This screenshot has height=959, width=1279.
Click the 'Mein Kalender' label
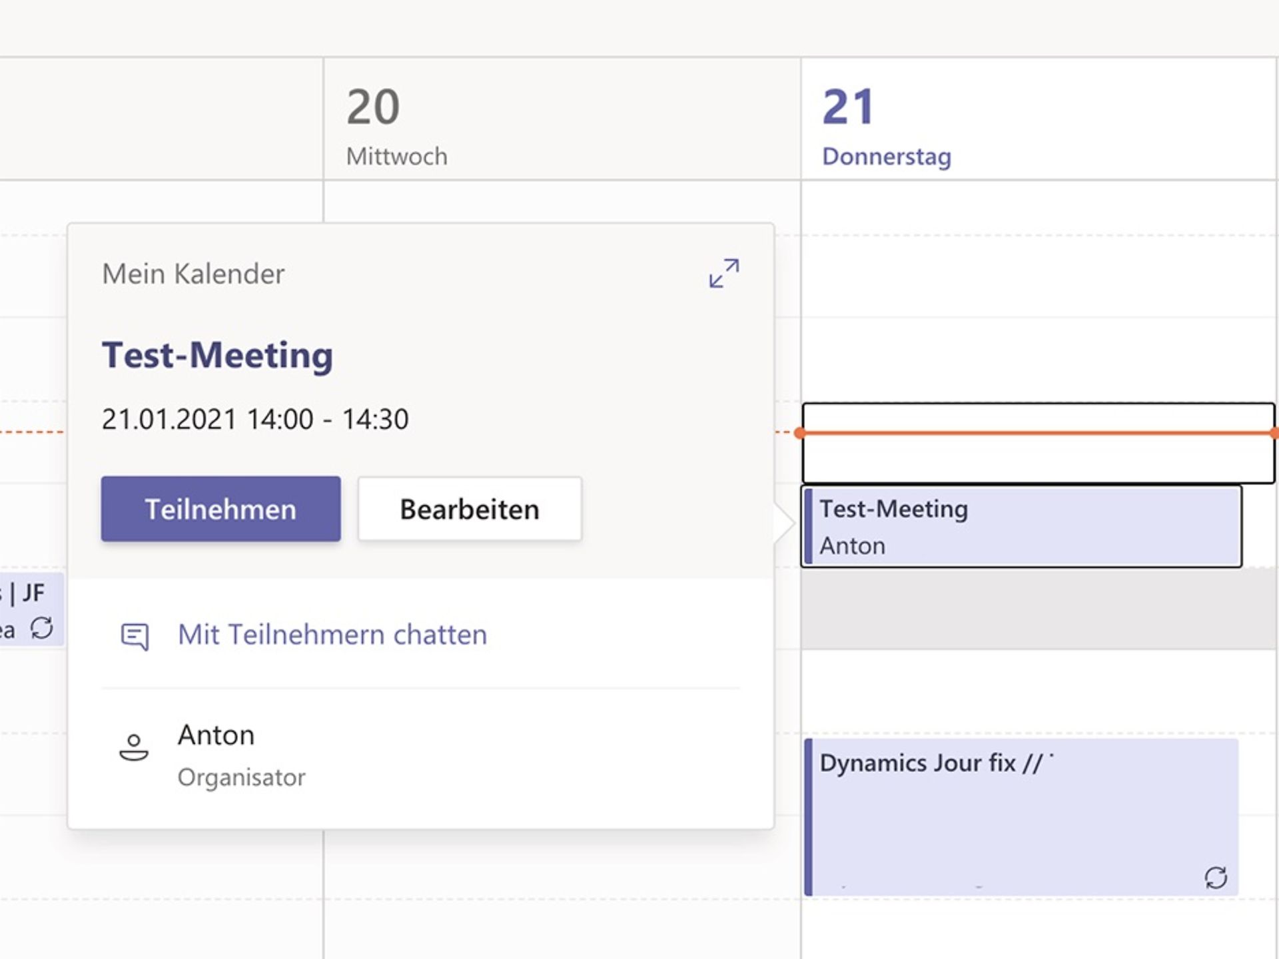[193, 274]
